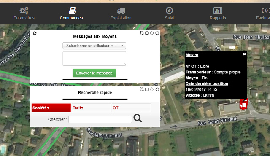
Task: Click the truck icon above Exploitation
Action: [121, 11]
